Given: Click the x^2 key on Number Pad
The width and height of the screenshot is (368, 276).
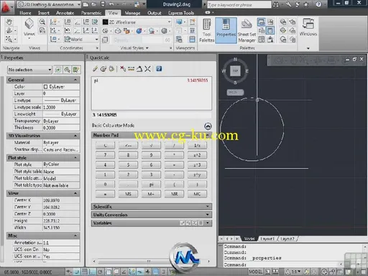Looking at the screenshot, I should pyautogui.click(x=197, y=155).
